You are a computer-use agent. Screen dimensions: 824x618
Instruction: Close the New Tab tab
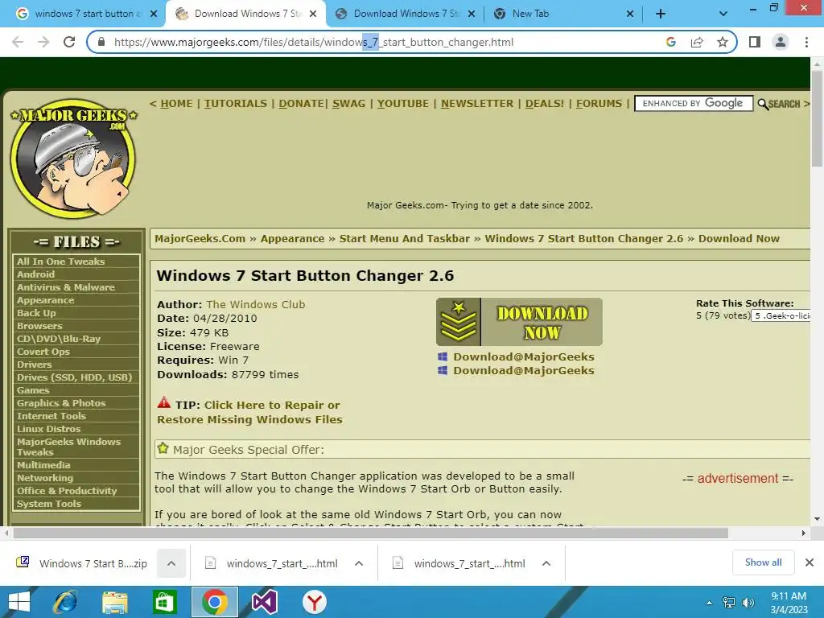(630, 14)
